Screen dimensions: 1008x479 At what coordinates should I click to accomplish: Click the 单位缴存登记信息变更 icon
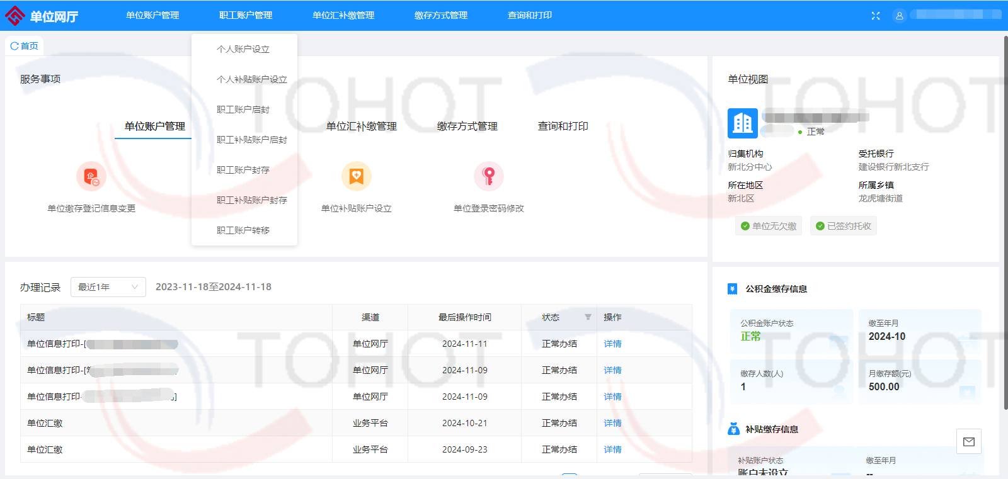point(91,176)
